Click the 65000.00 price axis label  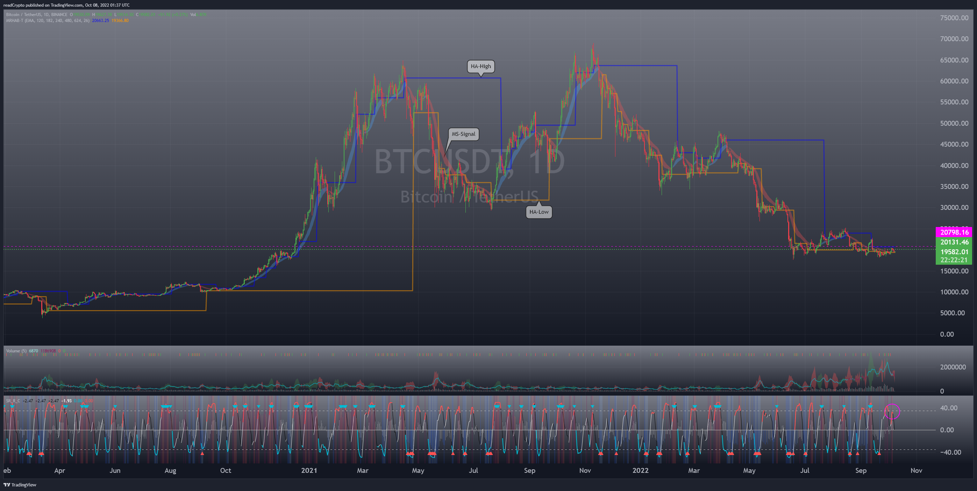[x=954, y=60]
